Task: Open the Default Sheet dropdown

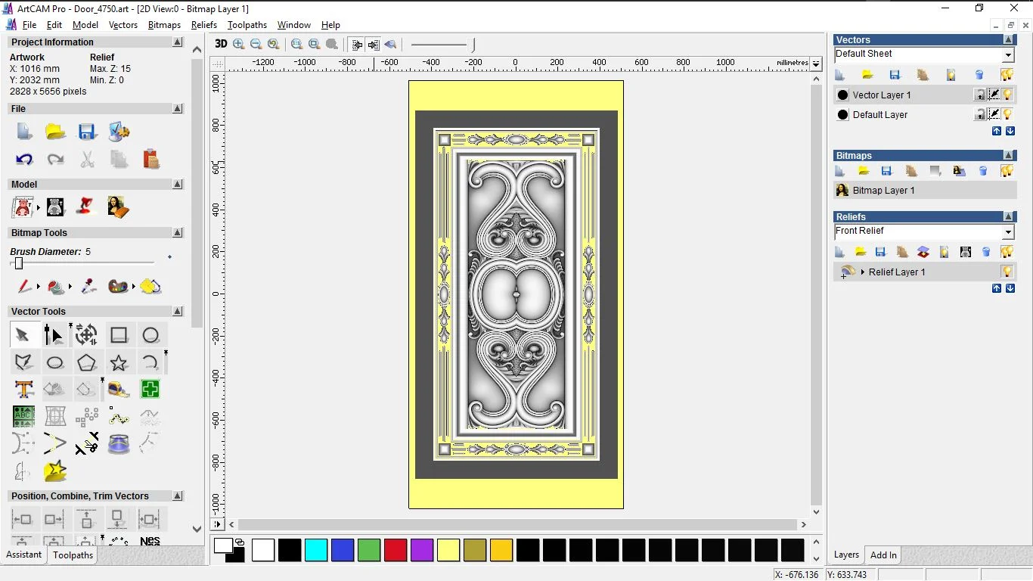Action: click(1008, 55)
